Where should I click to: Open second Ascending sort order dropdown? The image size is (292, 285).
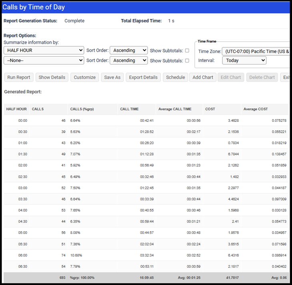(x=129, y=61)
